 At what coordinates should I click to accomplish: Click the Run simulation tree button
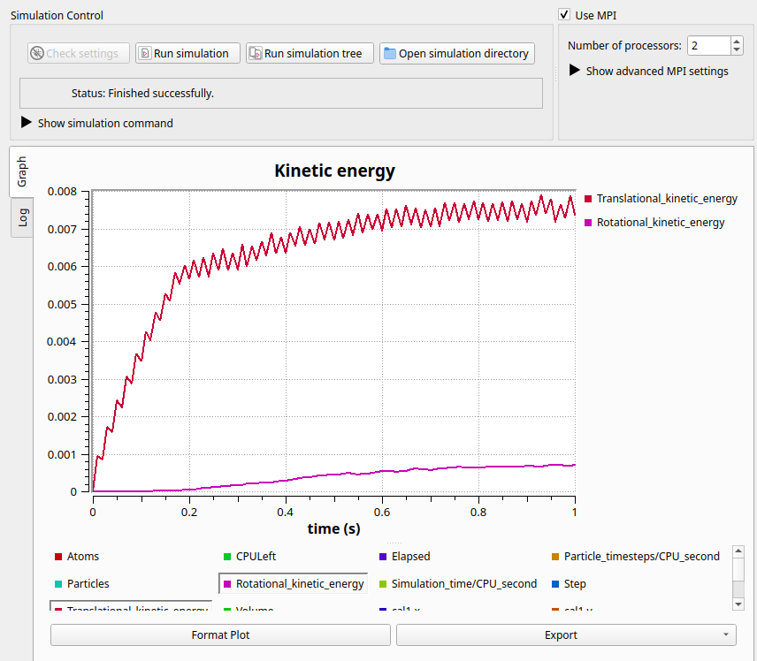tap(310, 53)
